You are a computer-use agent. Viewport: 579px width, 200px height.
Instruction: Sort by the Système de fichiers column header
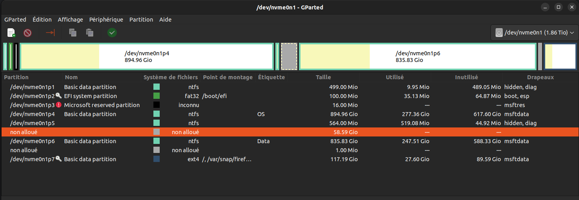click(171, 77)
